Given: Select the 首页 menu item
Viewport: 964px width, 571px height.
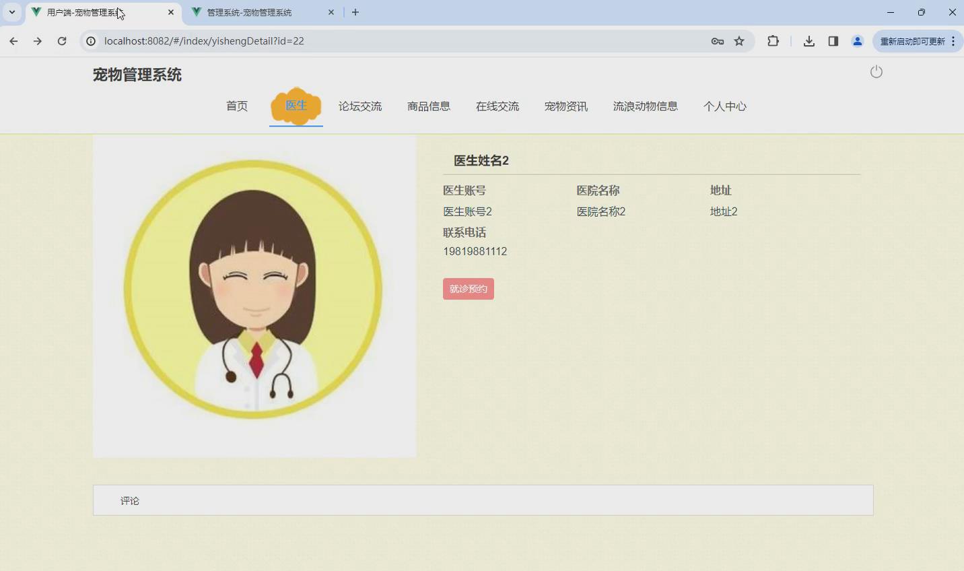Looking at the screenshot, I should [236, 106].
